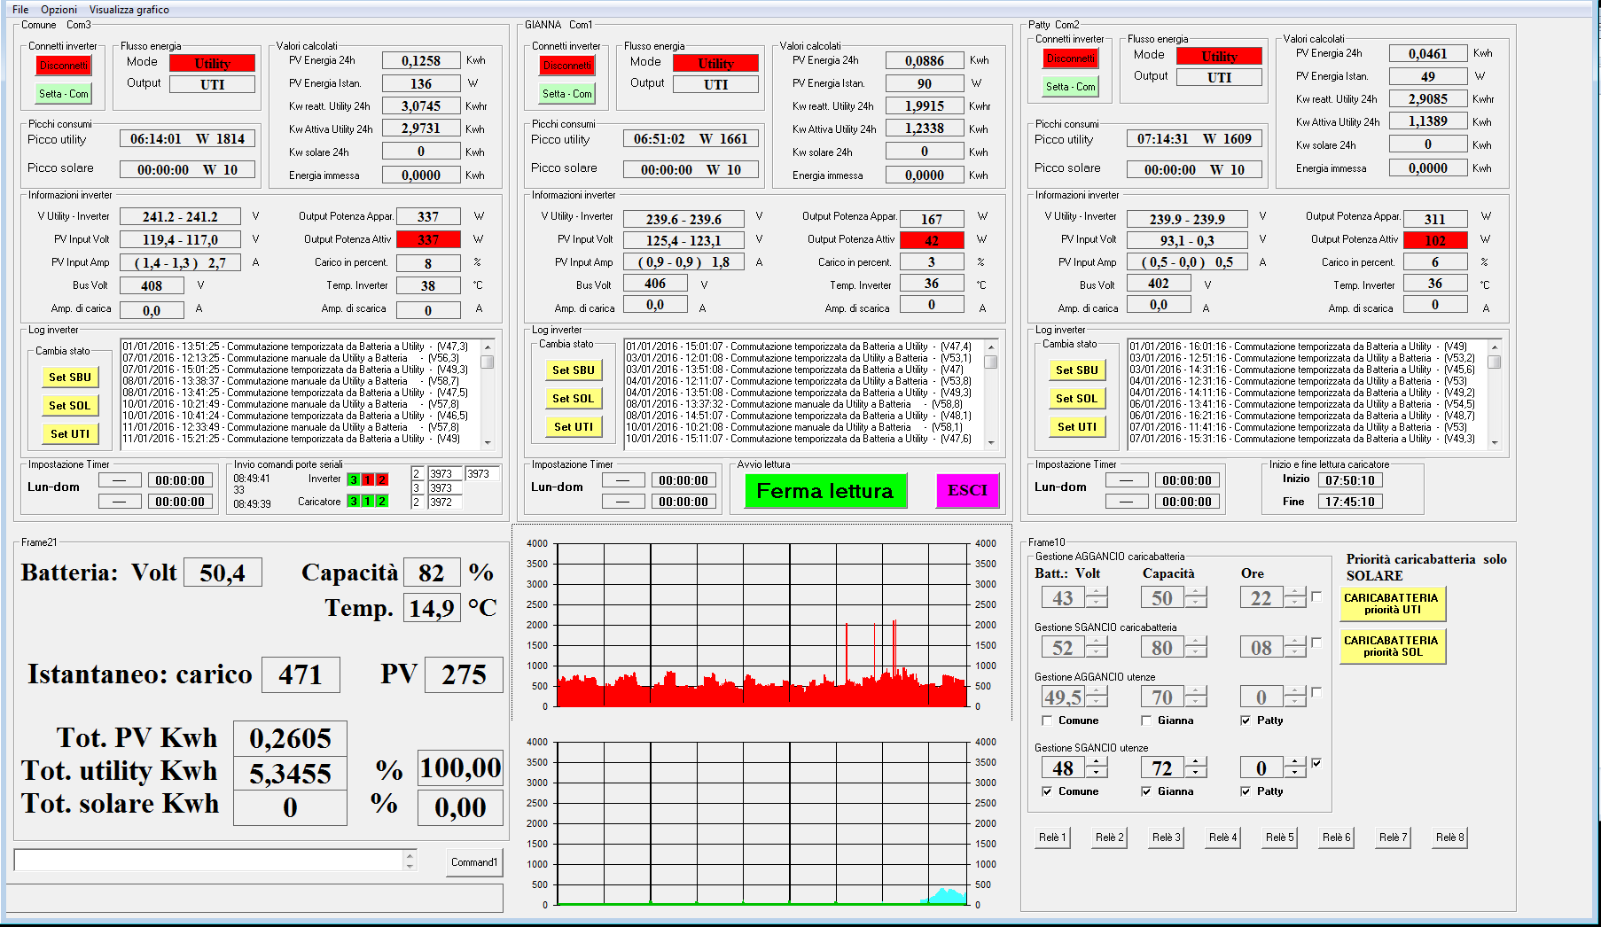
Task: Click Comune Picco utility value 06:14:01 W 1814
Action: (188, 138)
